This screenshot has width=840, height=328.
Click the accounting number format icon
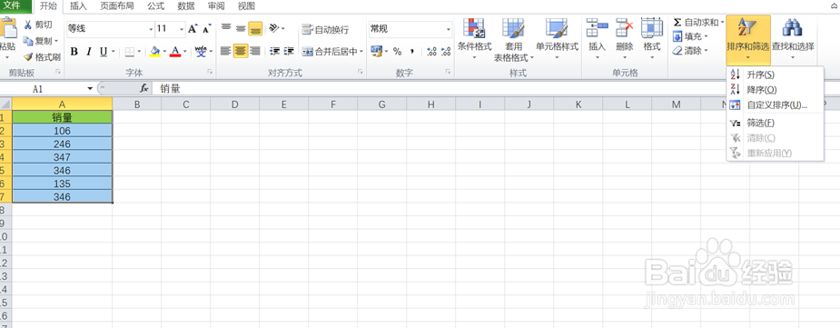click(x=377, y=52)
